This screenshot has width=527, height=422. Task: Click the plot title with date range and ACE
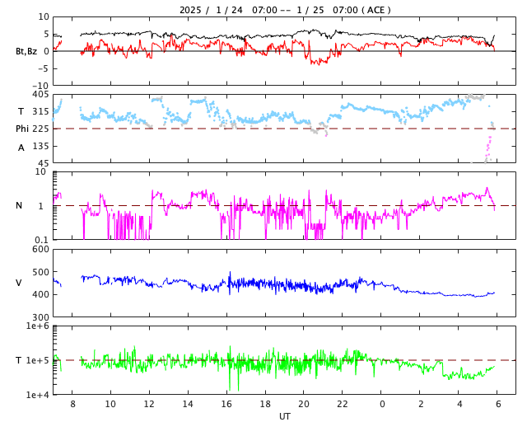pos(285,10)
